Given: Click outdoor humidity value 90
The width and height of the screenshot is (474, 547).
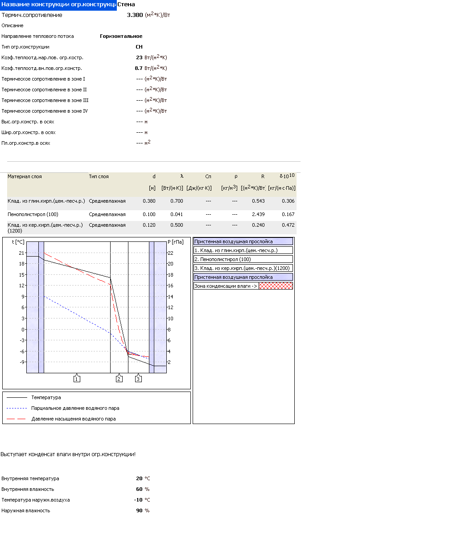Looking at the screenshot, I should point(139,510).
